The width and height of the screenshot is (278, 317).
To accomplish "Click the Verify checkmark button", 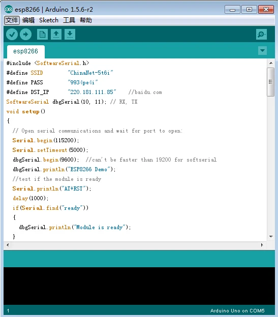I will click(x=12, y=34).
